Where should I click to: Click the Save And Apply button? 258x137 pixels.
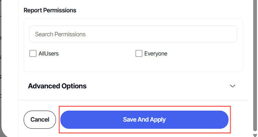point(144,120)
